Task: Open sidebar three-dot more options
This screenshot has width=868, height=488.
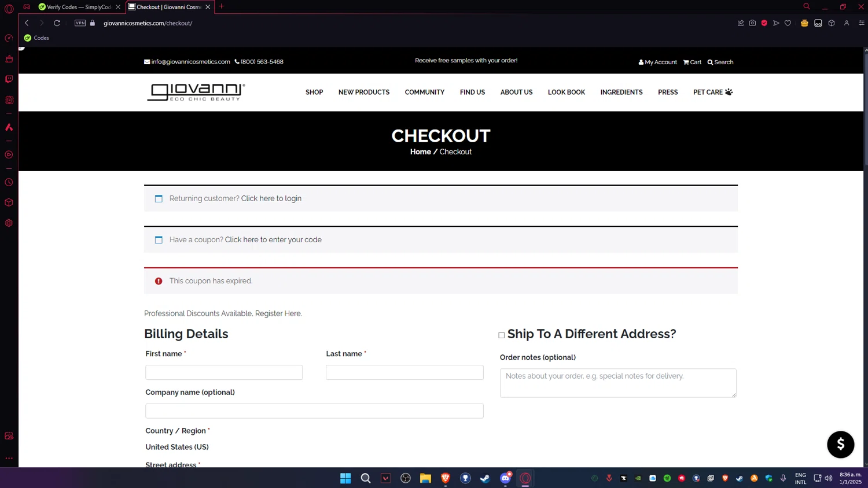Action: (9, 458)
